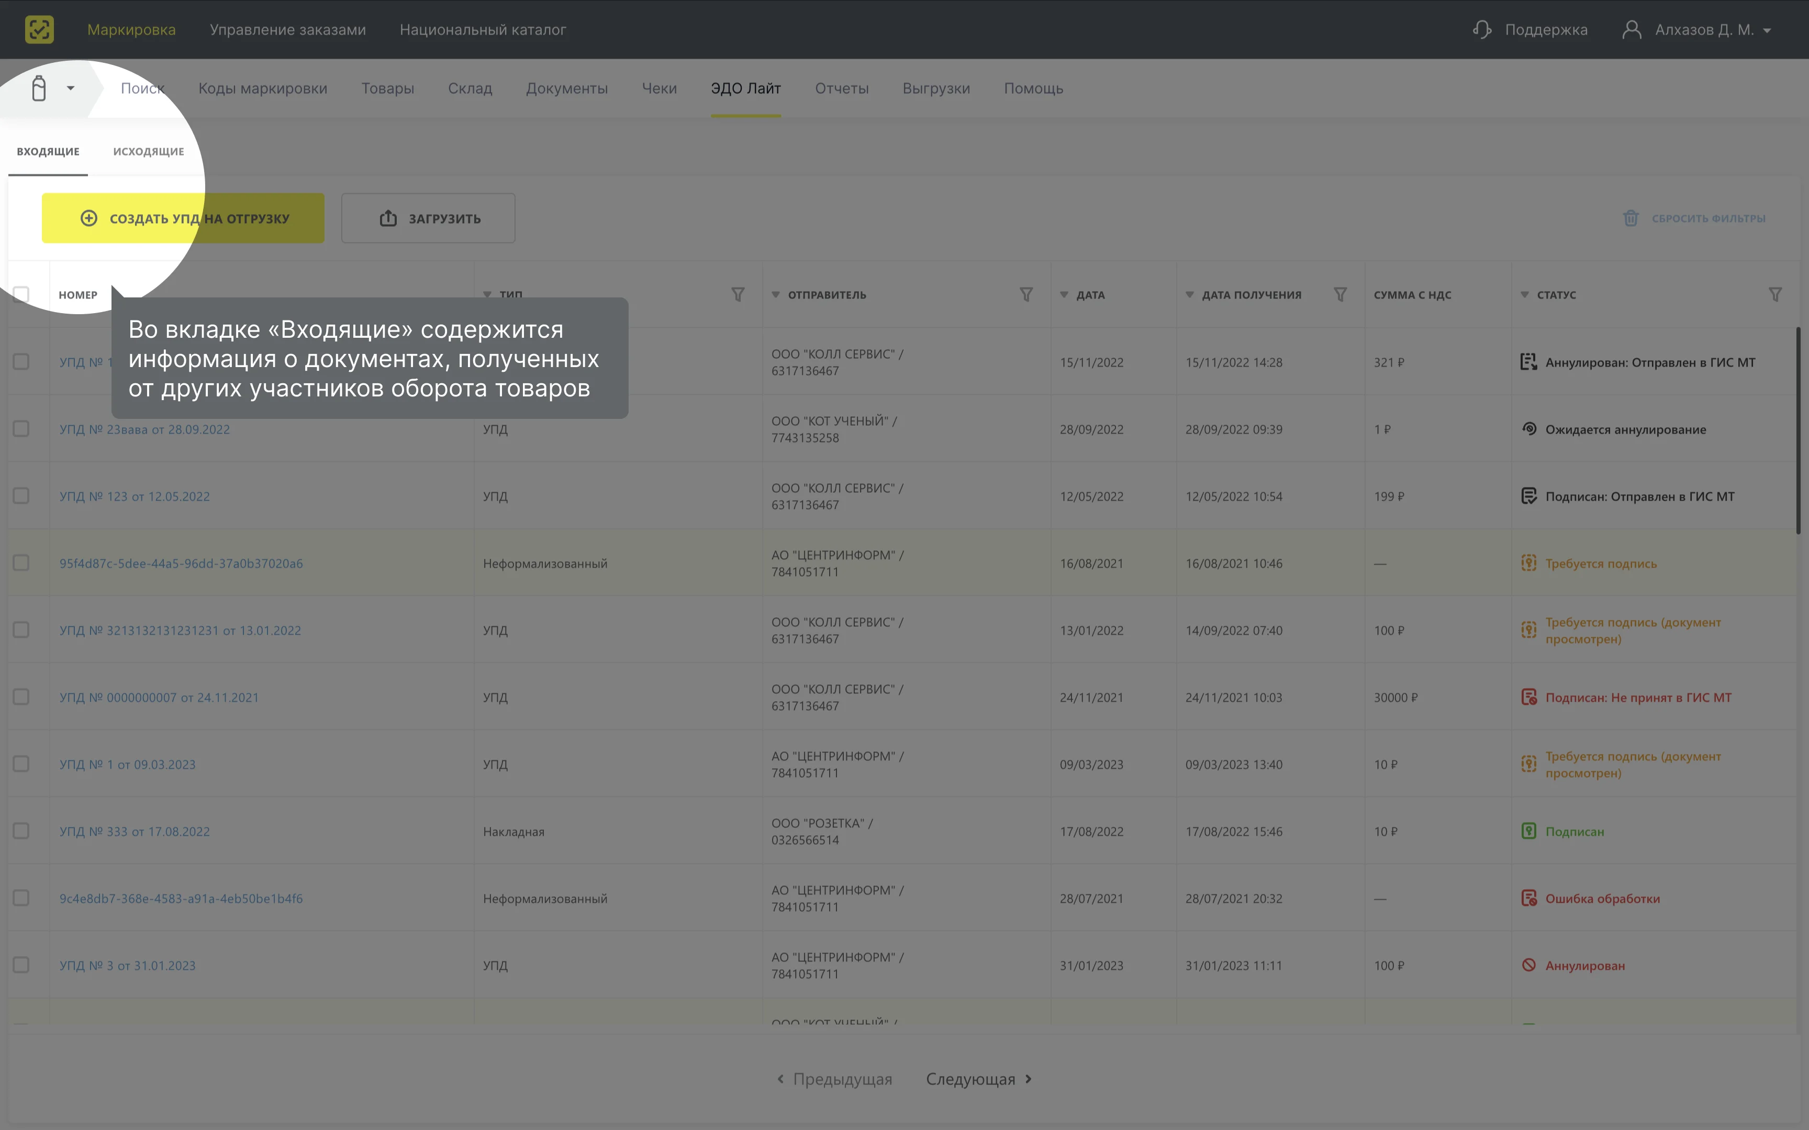The image size is (1809, 1130).
Task: Click the Загрузить button
Action: point(428,218)
